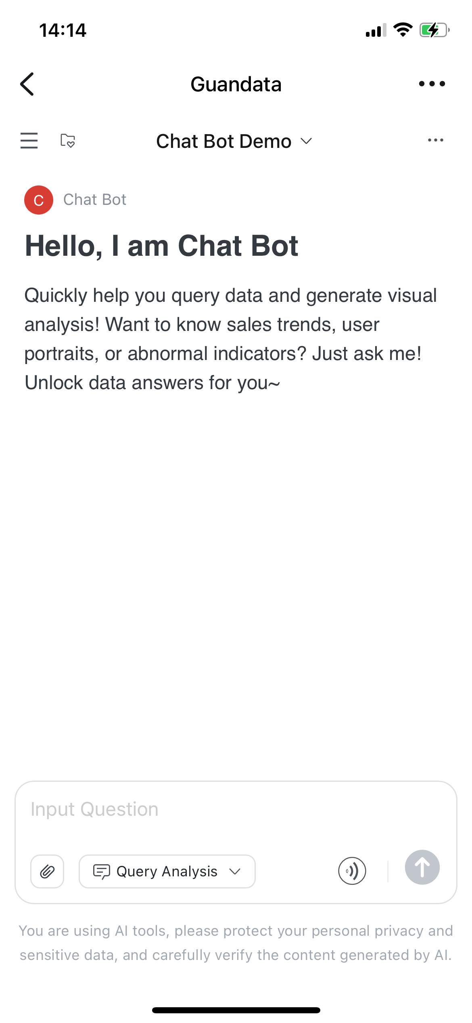The height and width of the screenshot is (1023, 472).
Task: Open the chat options three-dot menu
Action: [x=436, y=140]
